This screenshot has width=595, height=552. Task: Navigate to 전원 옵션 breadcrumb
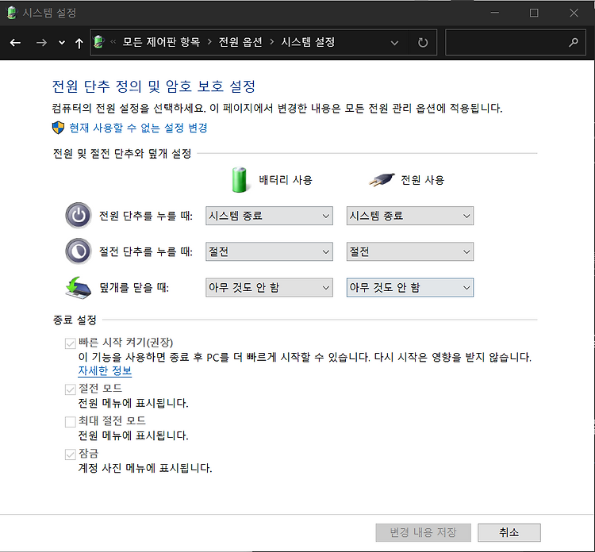point(240,42)
